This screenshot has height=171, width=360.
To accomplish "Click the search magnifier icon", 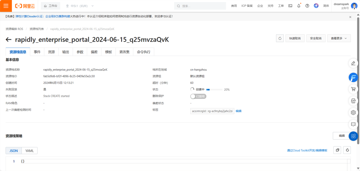I will (x=178, y=6).
